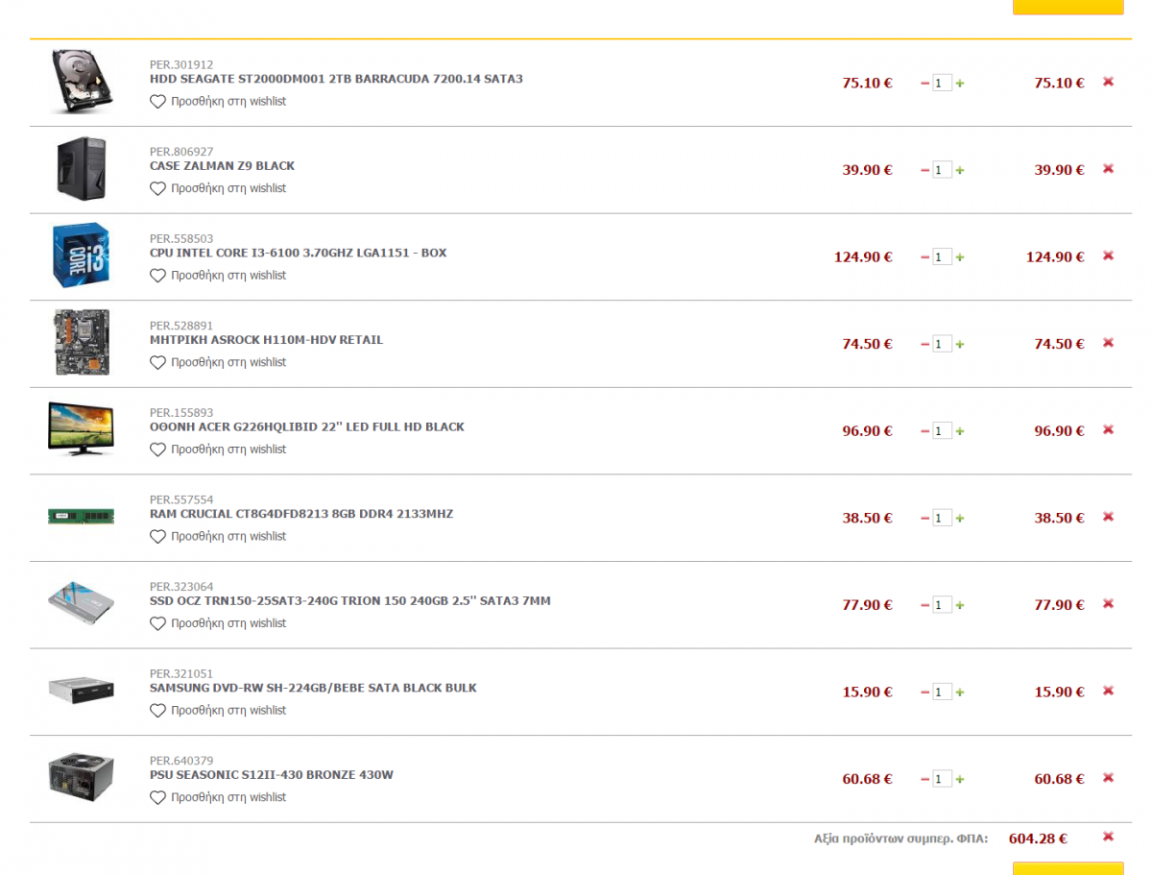Open the PSU Seasonic S12II-430 product page
Viewport: 1152px width, 875px height.
point(272,775)
